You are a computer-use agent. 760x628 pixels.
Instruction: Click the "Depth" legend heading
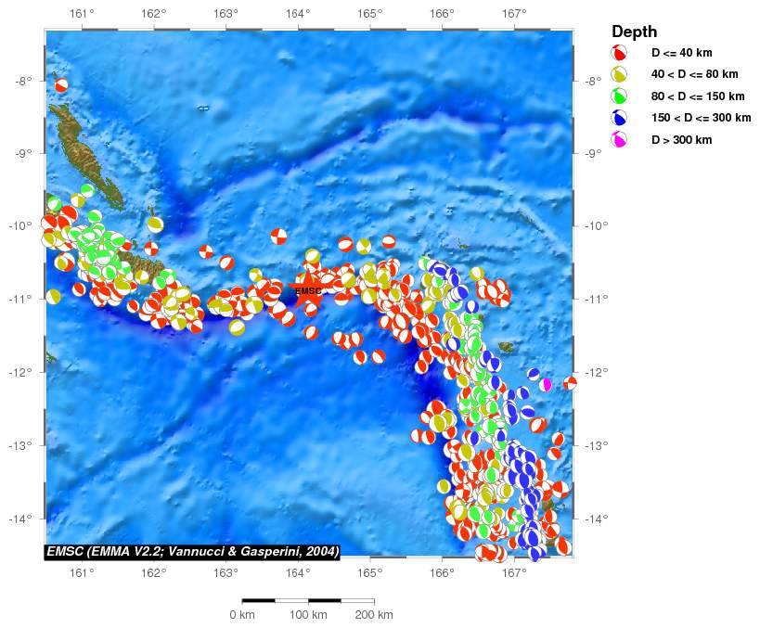(634, 32)
